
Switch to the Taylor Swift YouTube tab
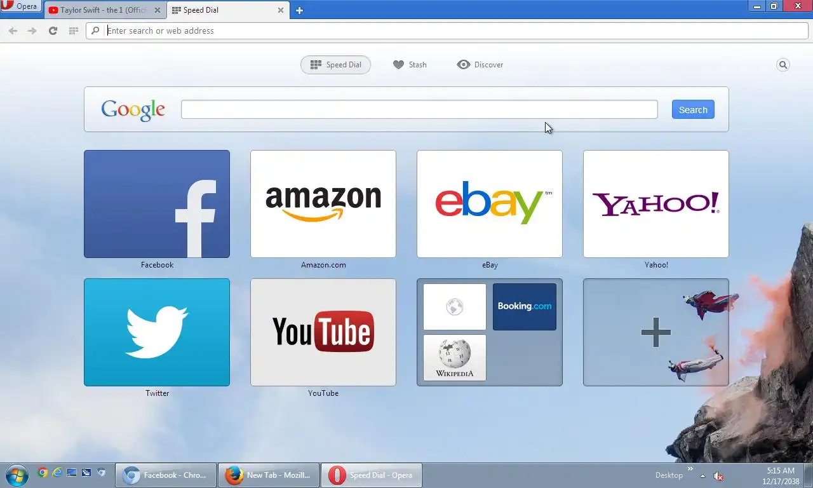tap(104, 10)
